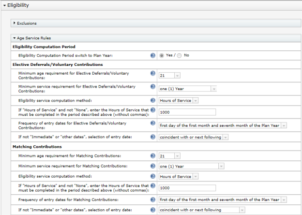Select No for switch to Plan Year
Screen dimensions: 302x215
(x=179, y=56)
